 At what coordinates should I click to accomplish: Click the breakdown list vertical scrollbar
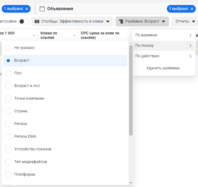(x=131, y=91)
